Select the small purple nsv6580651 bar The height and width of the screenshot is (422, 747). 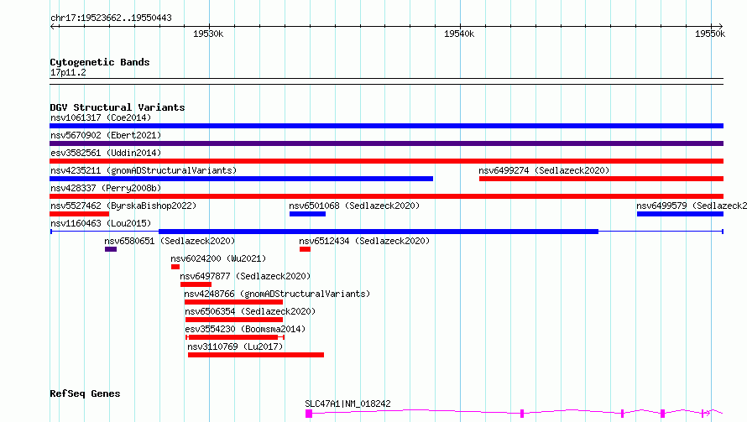(x=111, y=249)
